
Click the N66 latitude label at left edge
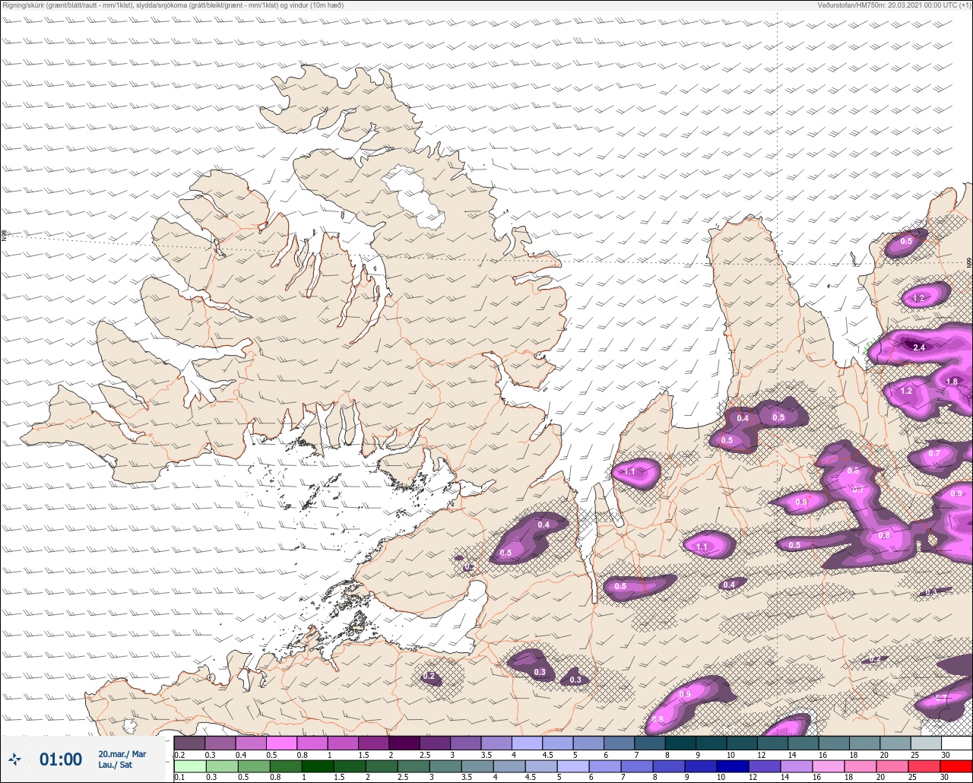(4, 236)
